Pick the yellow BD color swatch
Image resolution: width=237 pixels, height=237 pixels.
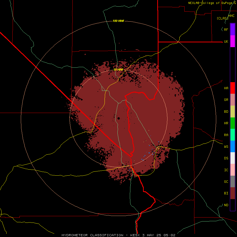pyautogui.click(x=233, y=112)
